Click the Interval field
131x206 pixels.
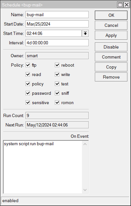[x=57, y=43]
